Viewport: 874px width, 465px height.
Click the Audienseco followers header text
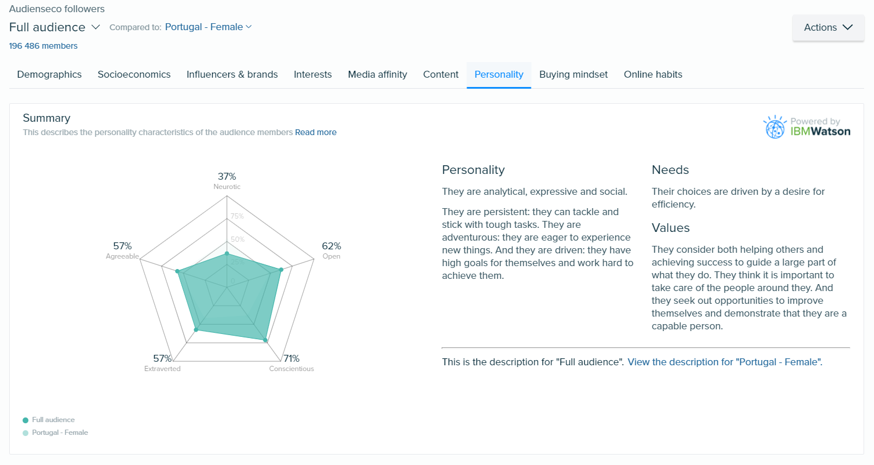[56, 9]
